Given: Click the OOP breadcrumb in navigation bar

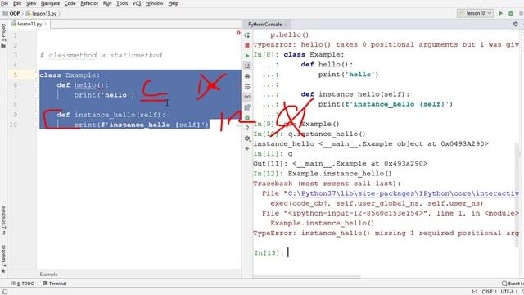Looking at the screenshot, I should pos(11,14).
